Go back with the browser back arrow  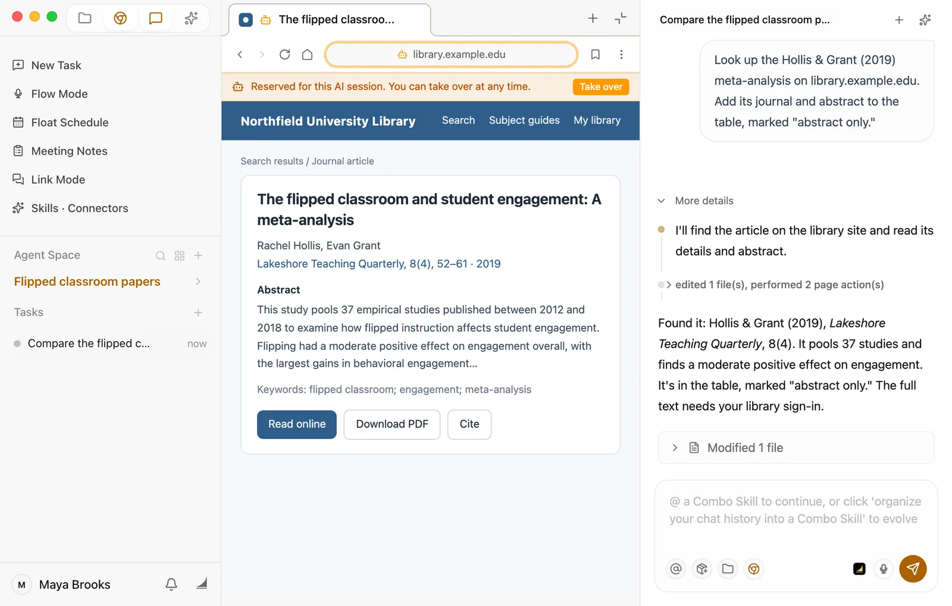click(x=240, y=54)
